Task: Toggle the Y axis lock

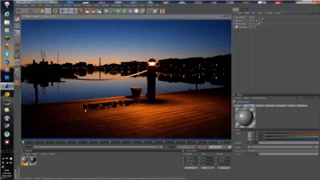Action: point(68,11)
